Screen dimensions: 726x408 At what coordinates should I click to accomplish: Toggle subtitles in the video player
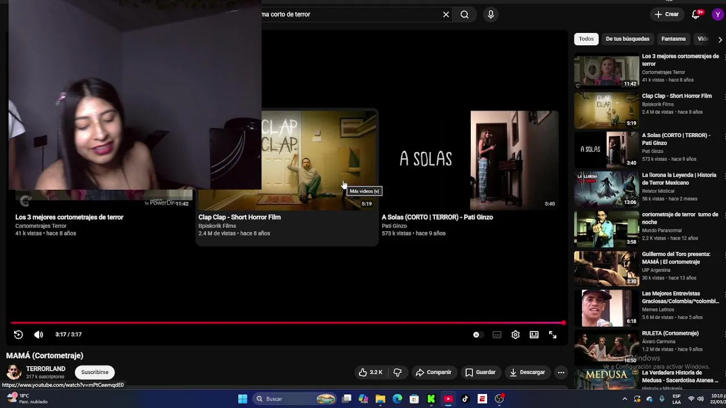(497, 335)
